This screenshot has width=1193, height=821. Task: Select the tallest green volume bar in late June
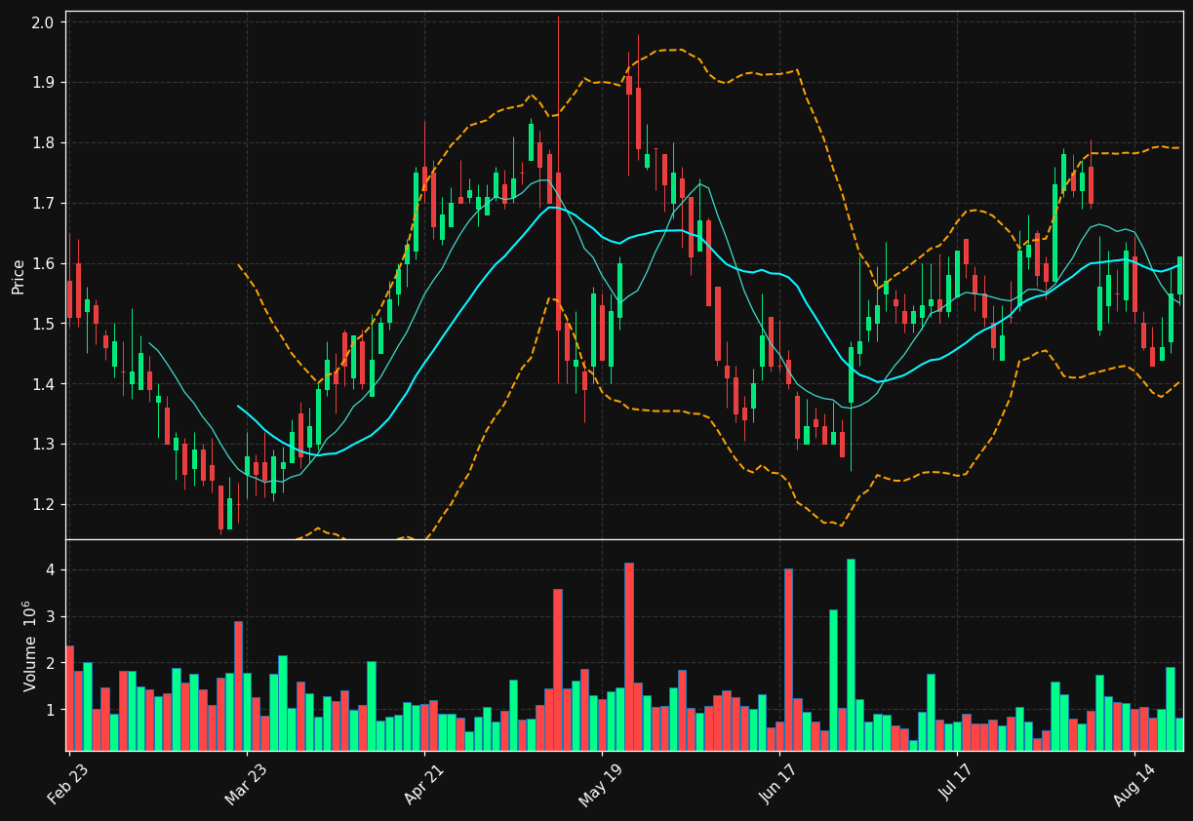[x=851, y=654]
